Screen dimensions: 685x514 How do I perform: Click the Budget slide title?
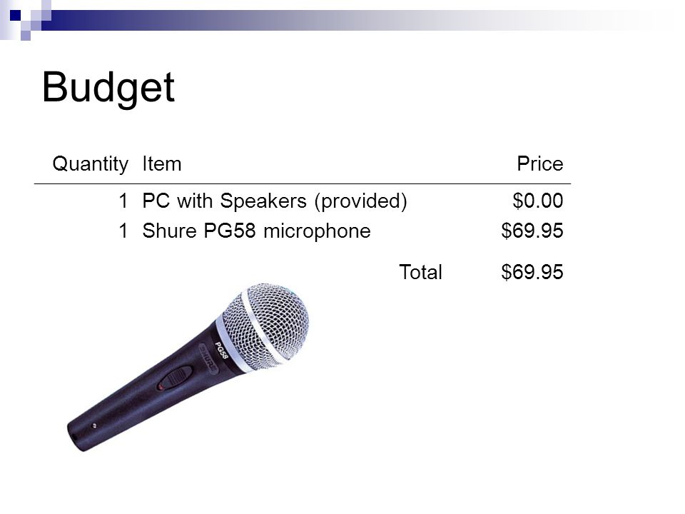click(108, 89)
